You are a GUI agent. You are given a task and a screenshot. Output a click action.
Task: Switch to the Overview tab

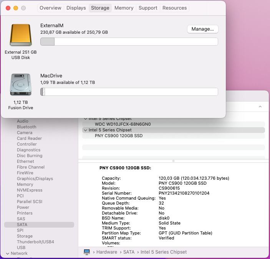coord(50,8)
